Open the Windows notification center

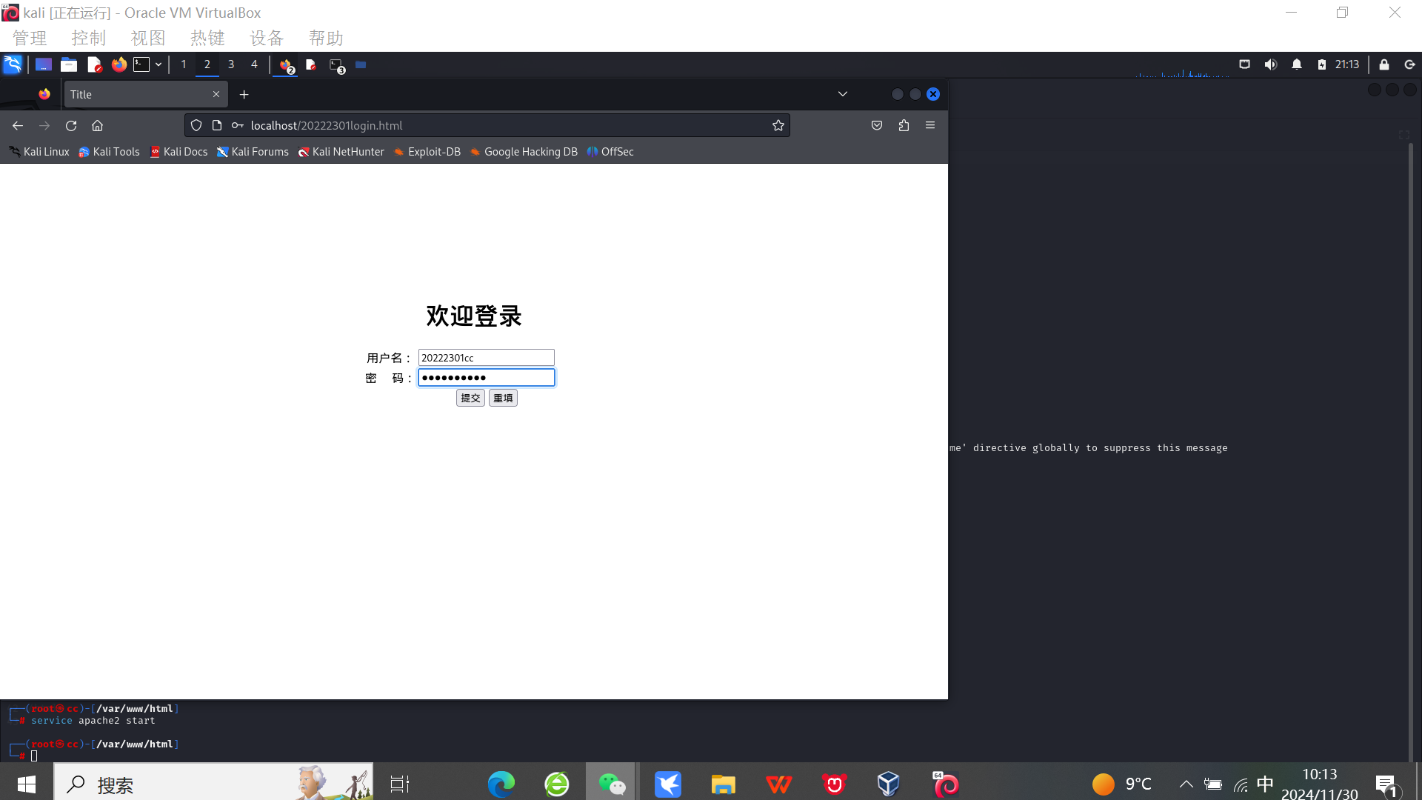point(1386,785)
